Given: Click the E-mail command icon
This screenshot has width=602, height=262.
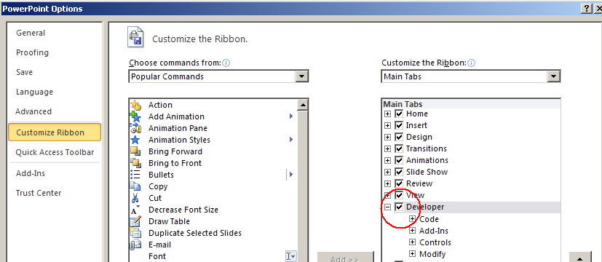Looking at the screenshot, I should [x=135, y=245].
